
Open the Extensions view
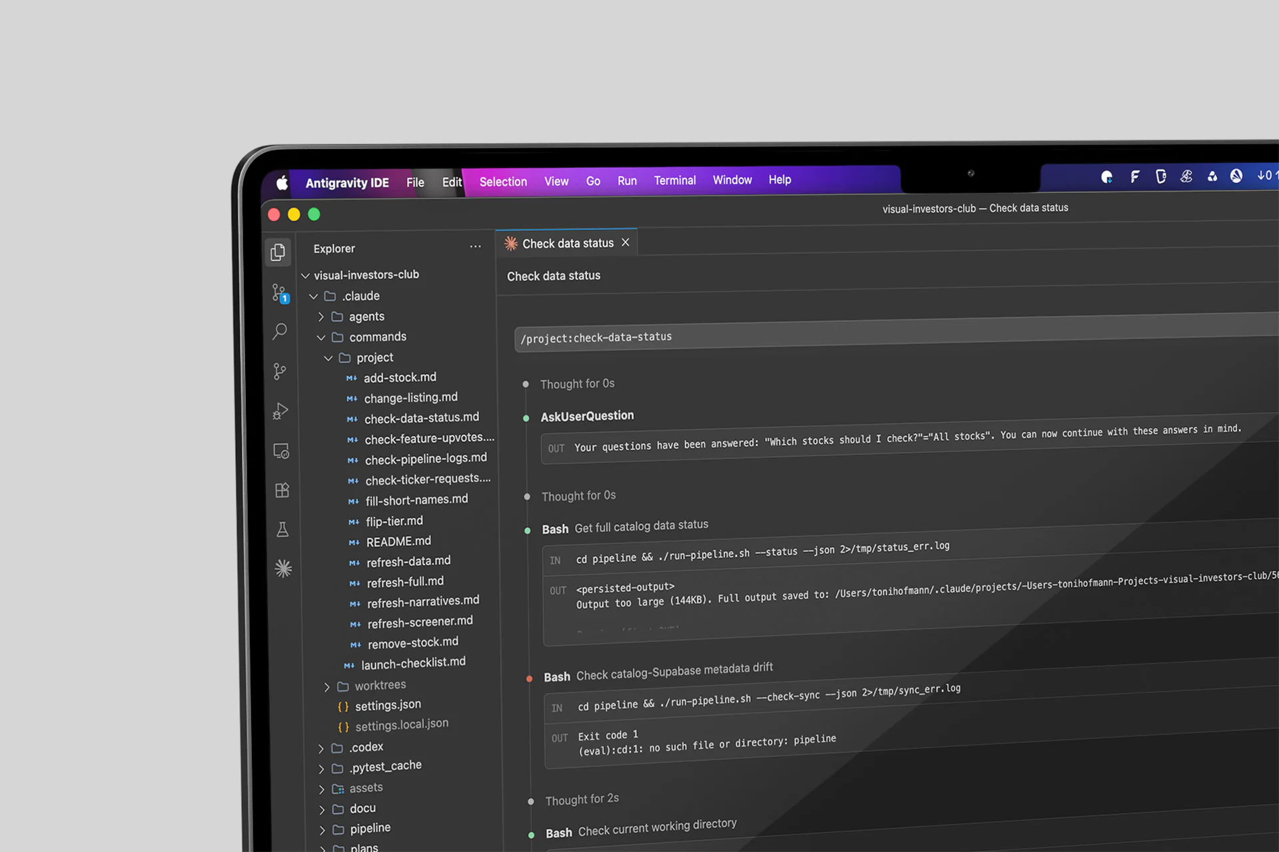282,491
